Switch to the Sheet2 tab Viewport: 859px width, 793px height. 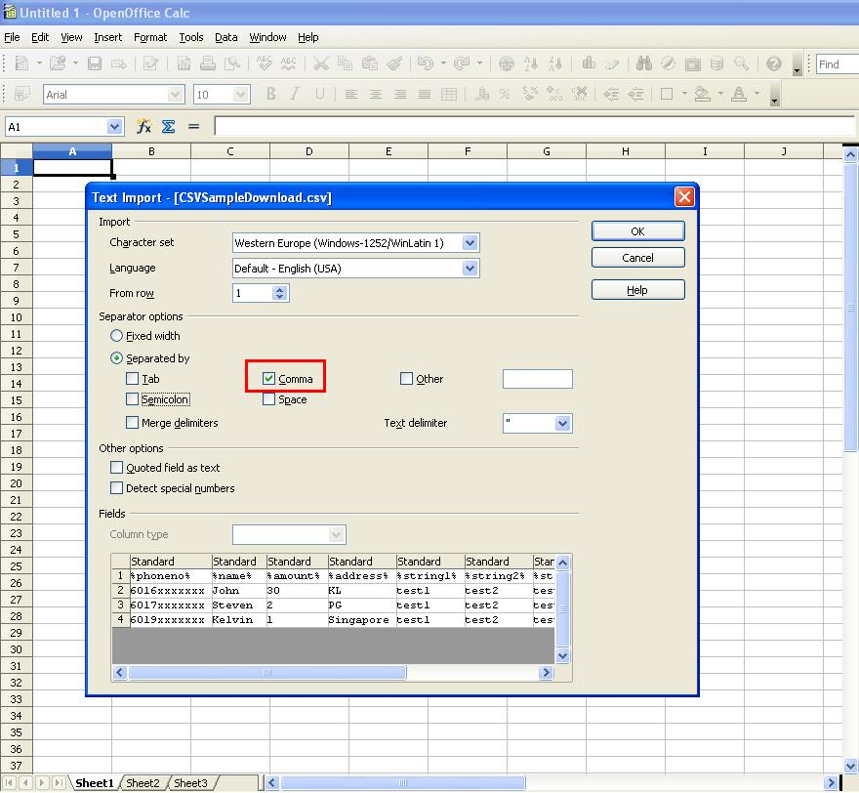coord(143,782)
